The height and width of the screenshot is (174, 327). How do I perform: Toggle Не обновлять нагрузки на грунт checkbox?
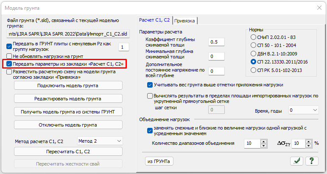[x=10, y=56]
